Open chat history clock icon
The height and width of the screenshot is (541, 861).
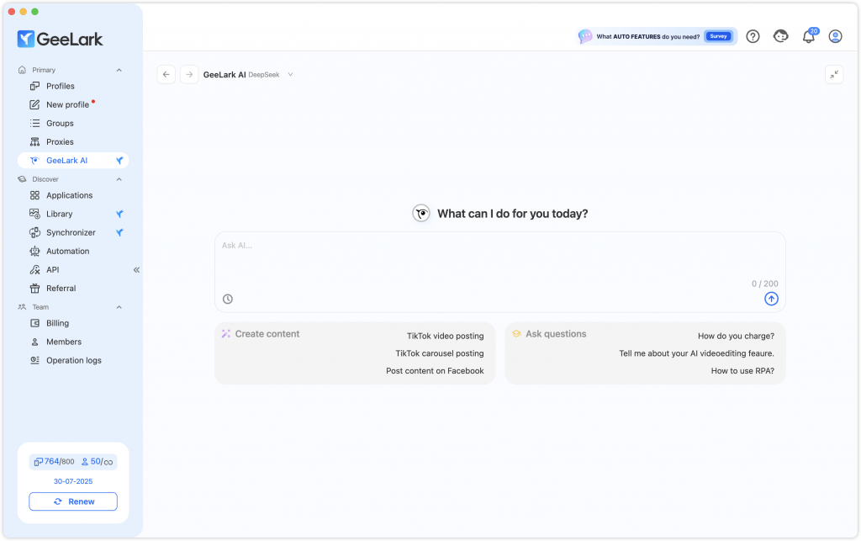(x=228, y=299)
